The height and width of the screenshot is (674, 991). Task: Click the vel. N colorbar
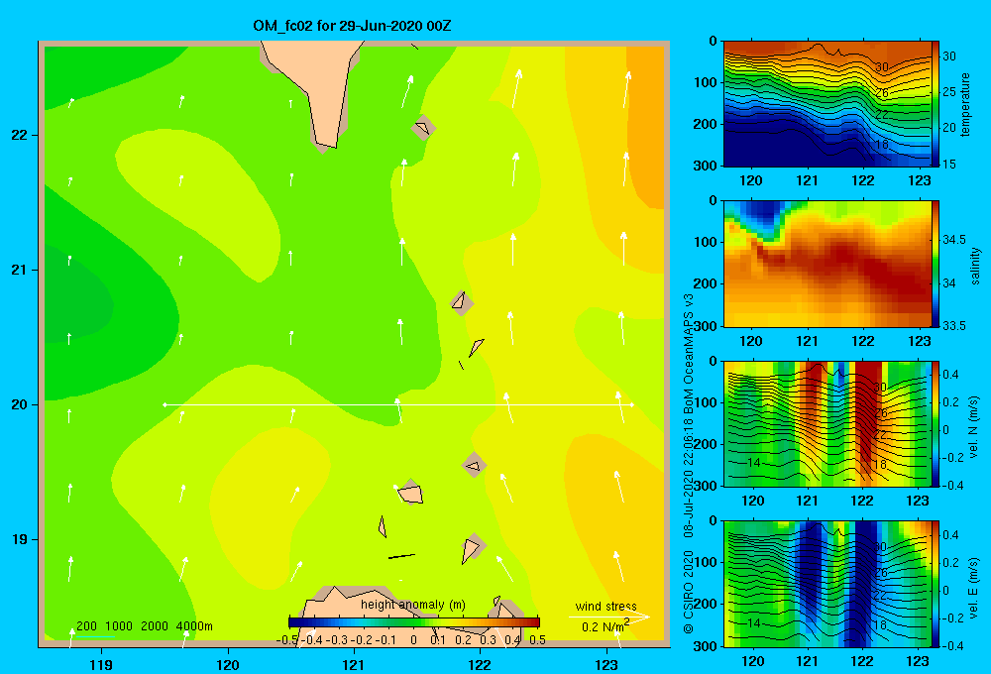pyautogui.click(x=936, y=423)
